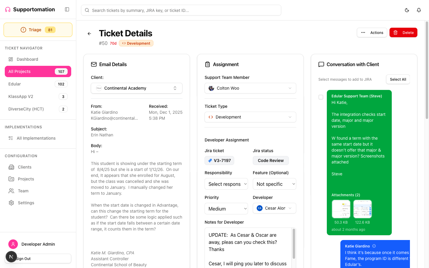Open Clients via the building icon
429x268 pixels.
tap(12, 167)
